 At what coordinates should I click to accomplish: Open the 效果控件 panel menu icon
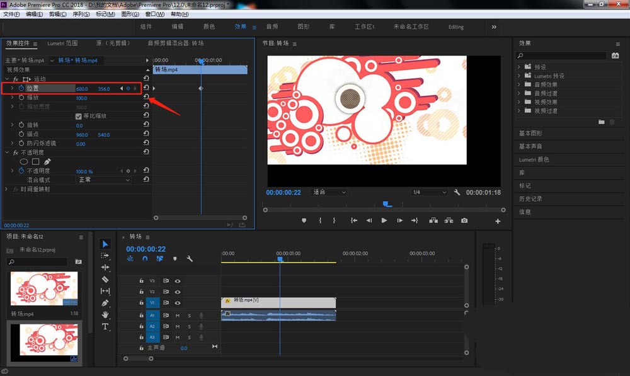[35, 44]
